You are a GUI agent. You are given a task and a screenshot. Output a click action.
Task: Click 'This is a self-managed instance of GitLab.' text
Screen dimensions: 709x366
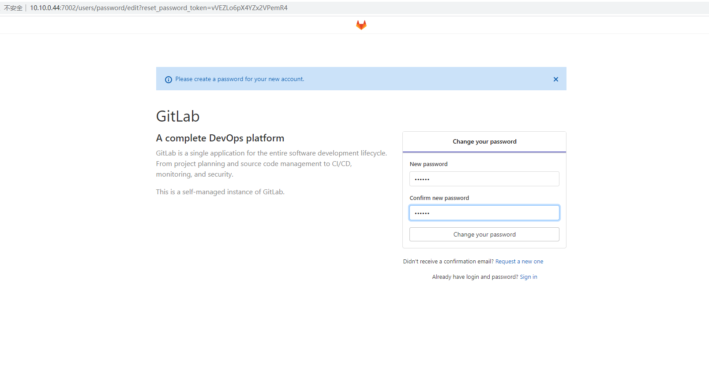tap(220, 192)
